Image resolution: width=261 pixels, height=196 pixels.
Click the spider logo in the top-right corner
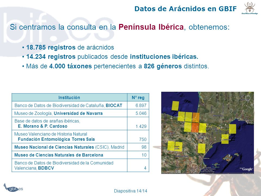pos(250,8)
